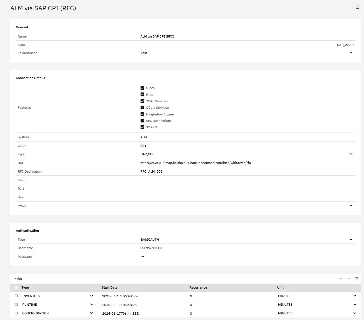Remove selected task with minus icon

[349, 279]
